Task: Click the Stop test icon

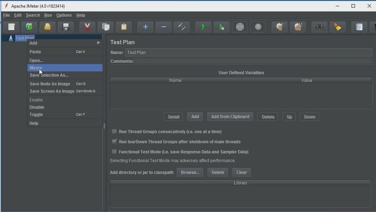Action: [240, 27]
